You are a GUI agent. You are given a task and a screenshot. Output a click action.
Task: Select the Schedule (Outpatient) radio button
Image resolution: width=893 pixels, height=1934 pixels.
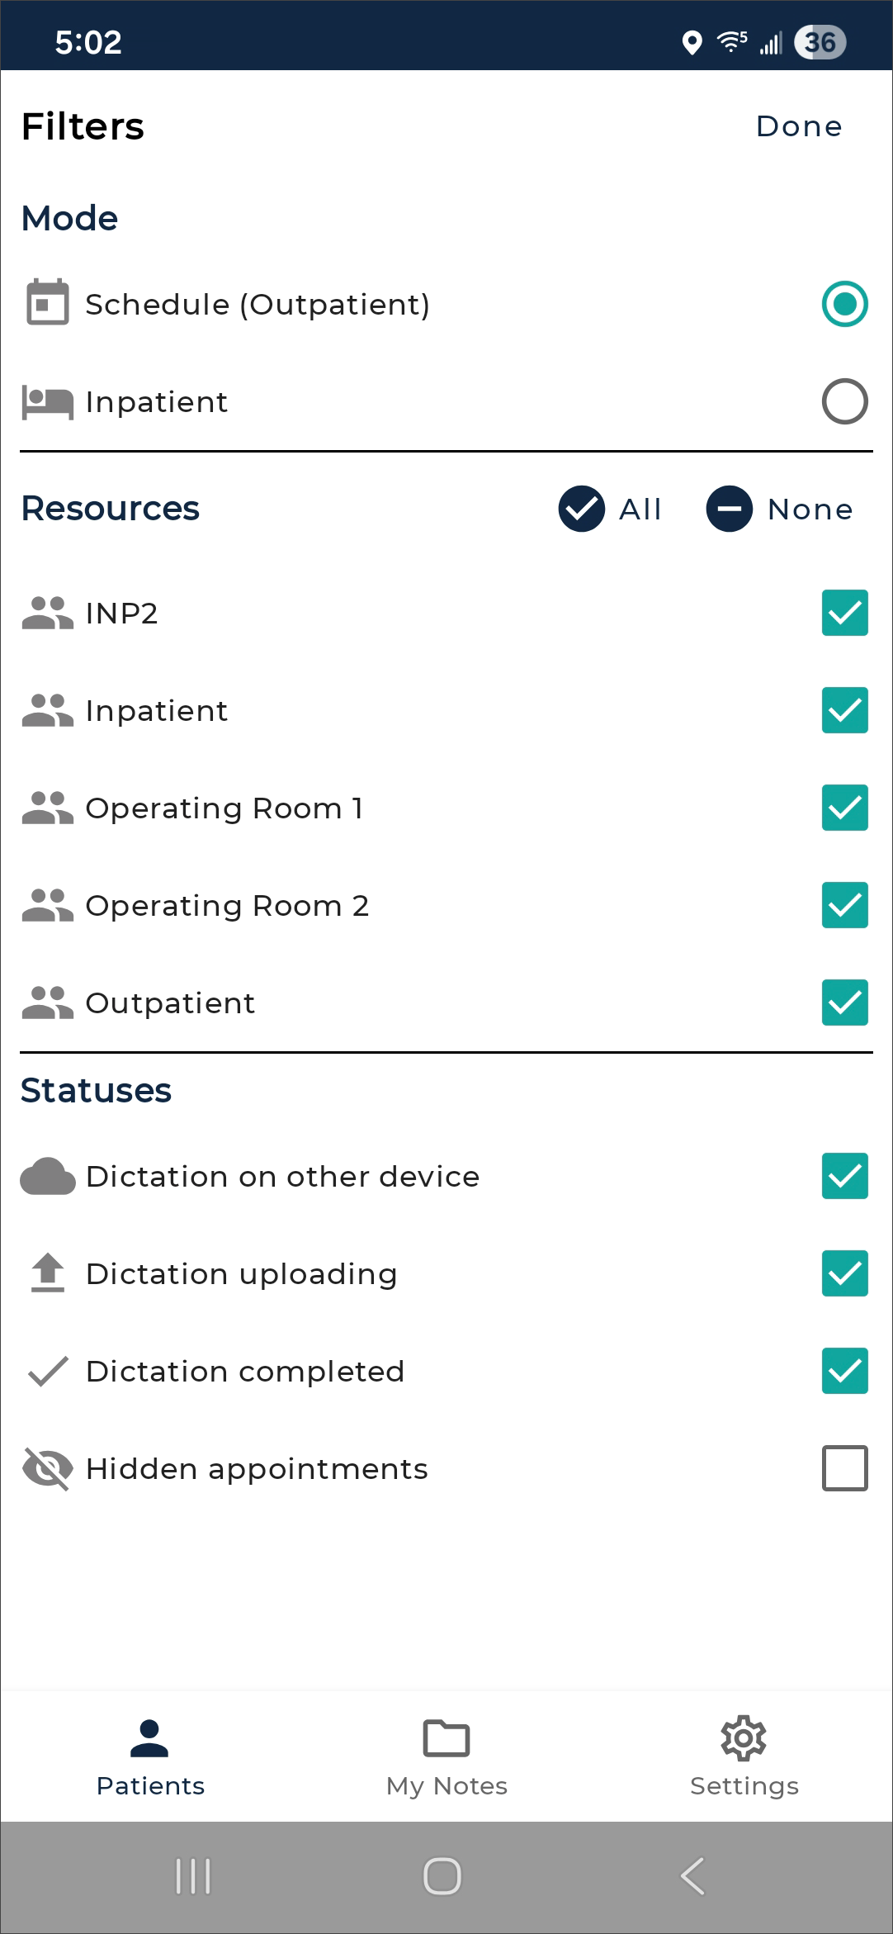tap(844, 304)
